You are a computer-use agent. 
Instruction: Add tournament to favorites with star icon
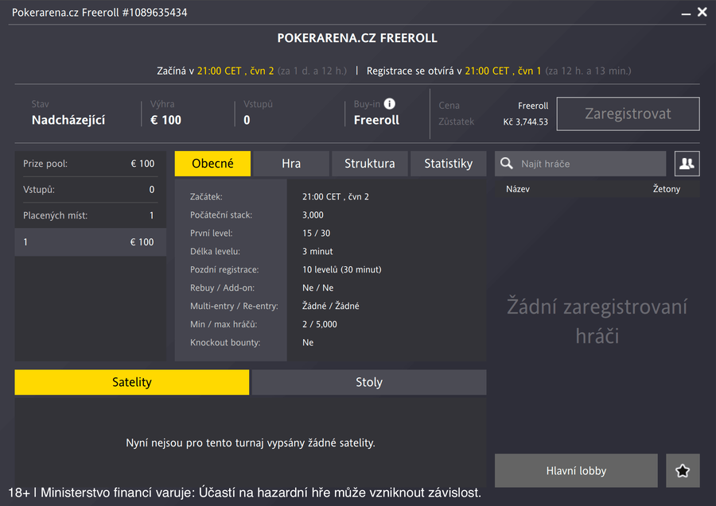click(x=683, y=470)
